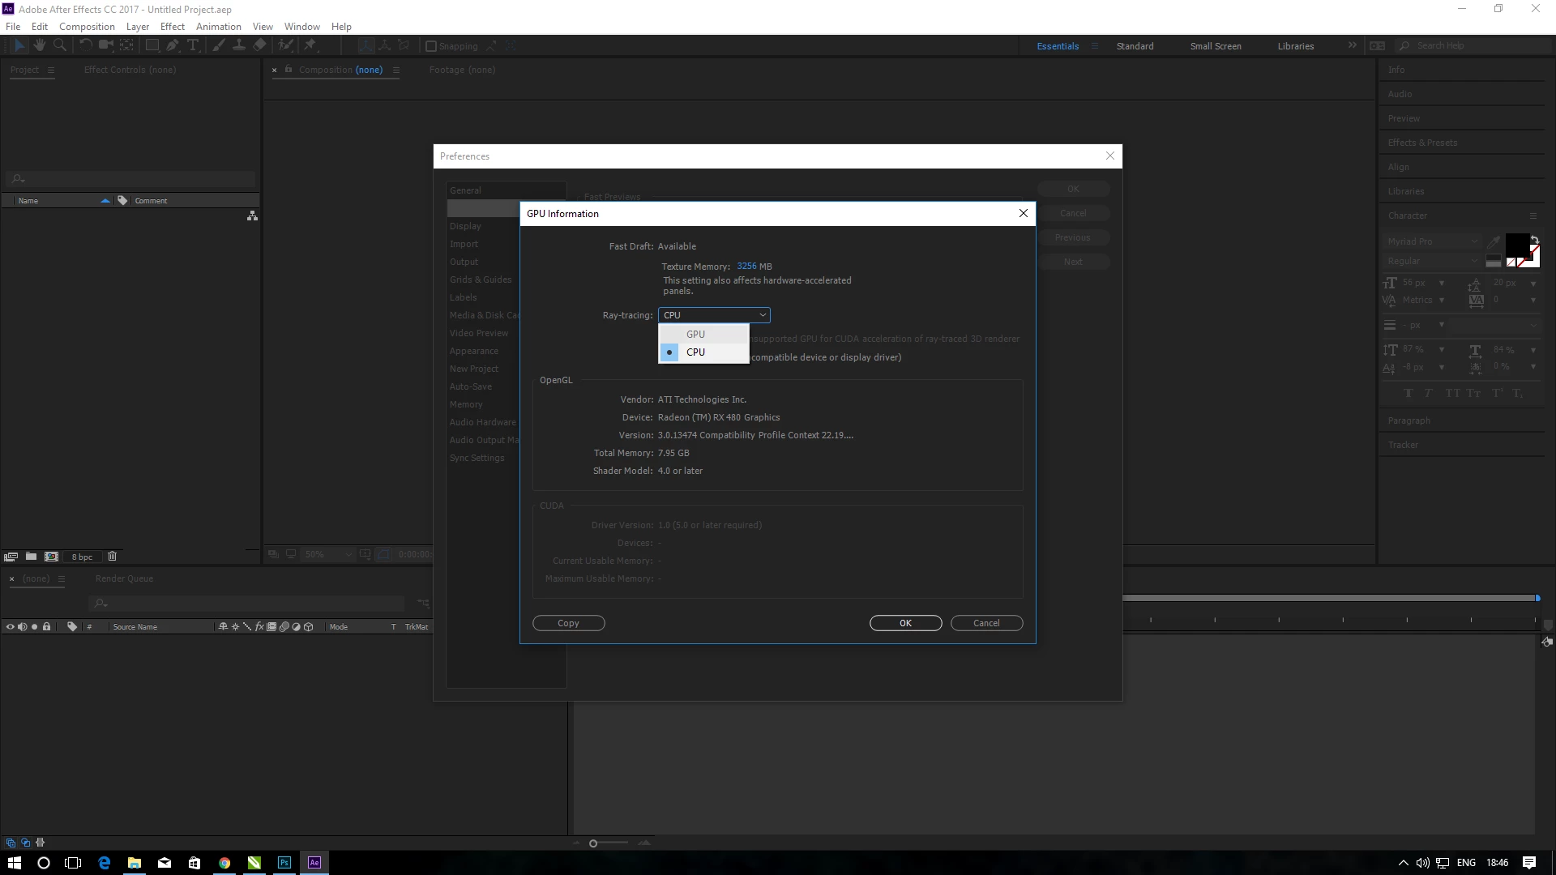Viewport: 1556px width, 875px height.
Task: Select the Zoom magnifier tool
Action: 59,46
